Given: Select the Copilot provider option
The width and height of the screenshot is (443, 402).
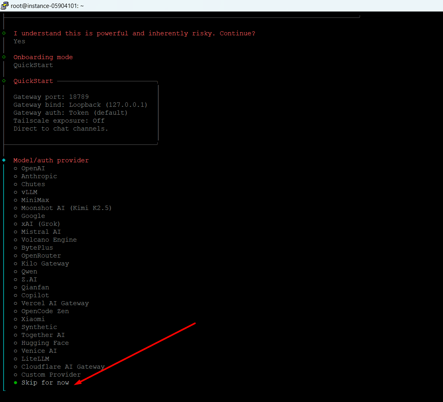Looking at the screenshot, I should coord(35,295).
